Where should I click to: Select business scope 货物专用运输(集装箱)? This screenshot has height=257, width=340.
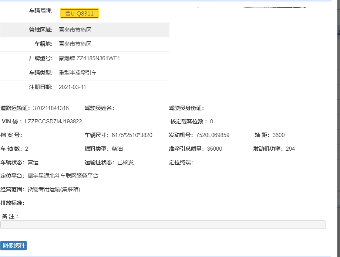coord(54,189)
